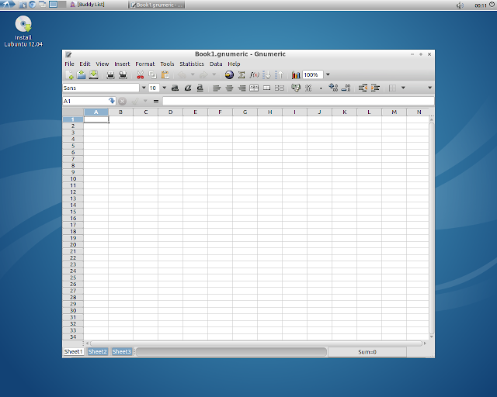Click the cell borders icon
This screenshot has height=397, width=497.
(x=392, y=88)
